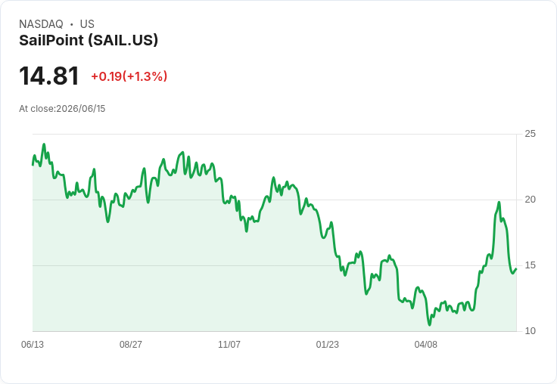557x384 pixels.
Task: Click the 25 price axis label
Action: point(530,134)
